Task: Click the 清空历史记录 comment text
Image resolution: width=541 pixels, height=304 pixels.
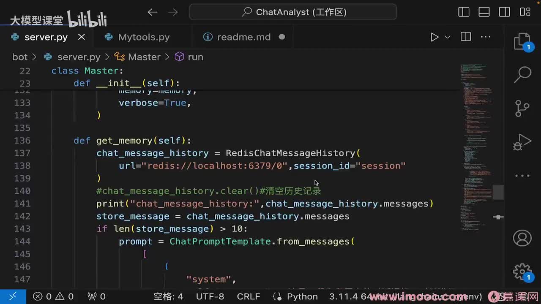Action: click(293, 191)
